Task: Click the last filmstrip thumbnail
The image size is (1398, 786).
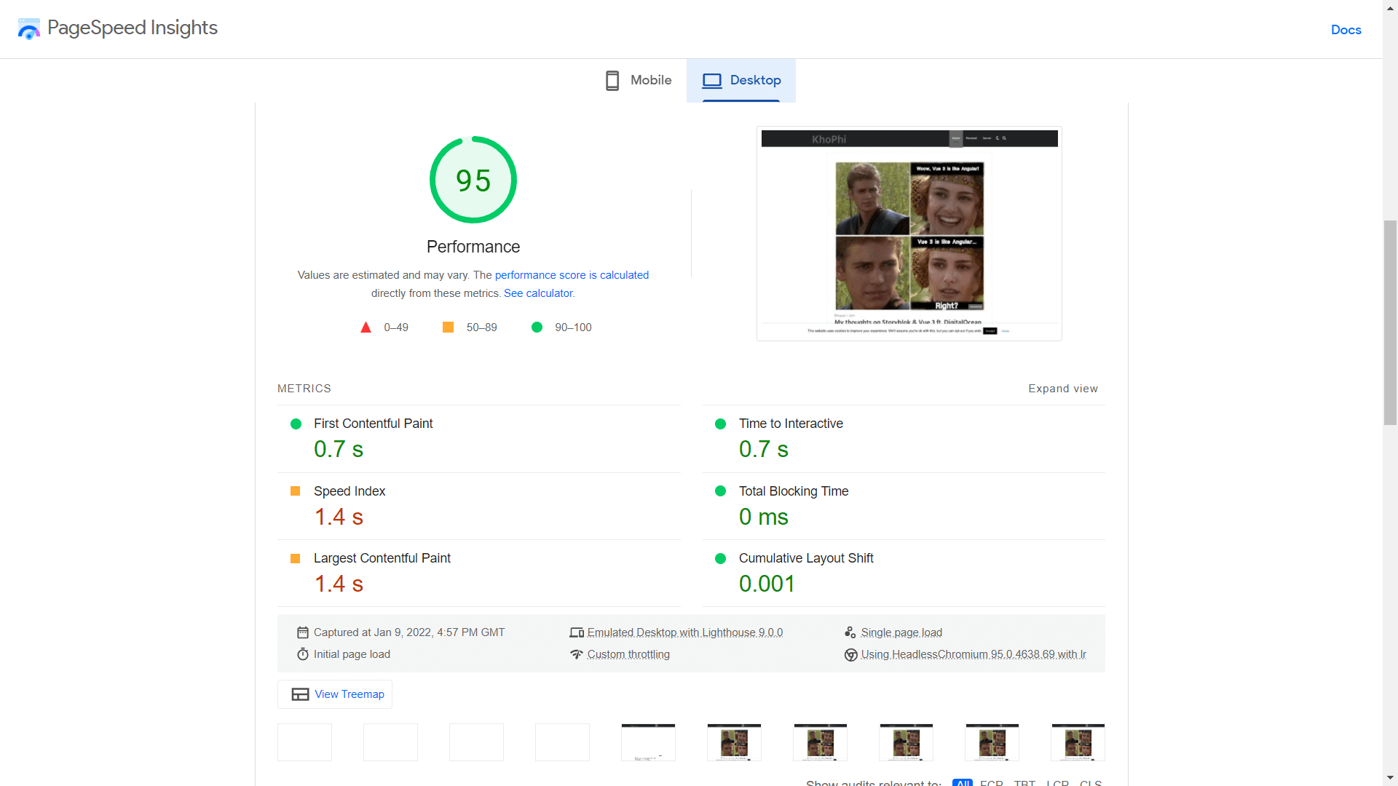Action: pos(1078,742)
